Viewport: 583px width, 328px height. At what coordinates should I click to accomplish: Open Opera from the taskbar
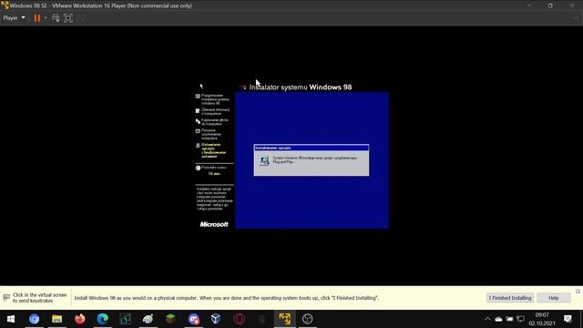click(239, 319)
